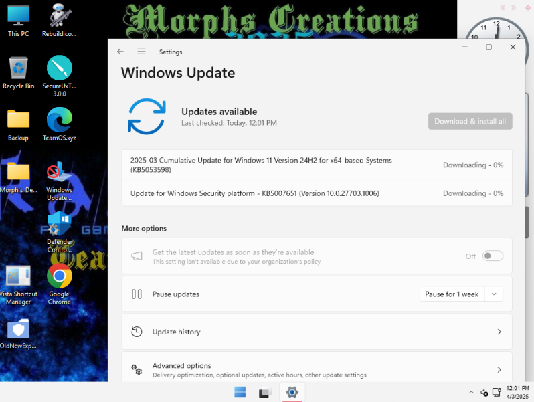Select the Google Chrome desktop shortcut
The width and height of the screenshot is (534, 402).
pyautogui.click(x=60, y=284)
